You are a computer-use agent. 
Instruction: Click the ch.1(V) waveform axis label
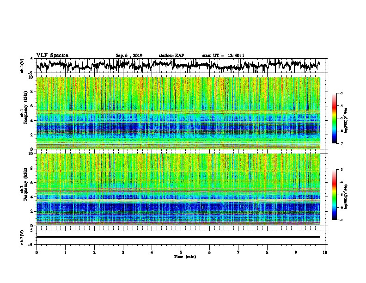22,66
